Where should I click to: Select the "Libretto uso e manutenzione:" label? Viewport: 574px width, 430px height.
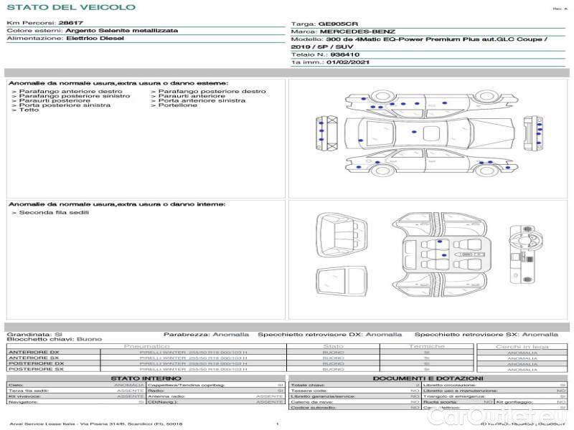460,391
